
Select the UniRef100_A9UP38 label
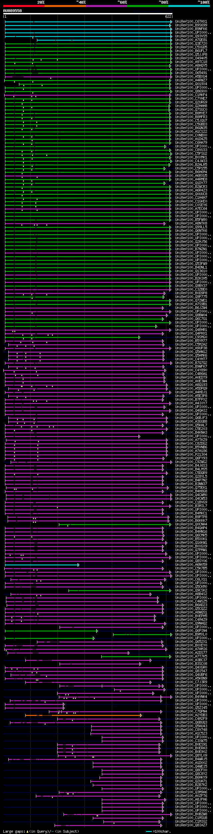(191, 348)
